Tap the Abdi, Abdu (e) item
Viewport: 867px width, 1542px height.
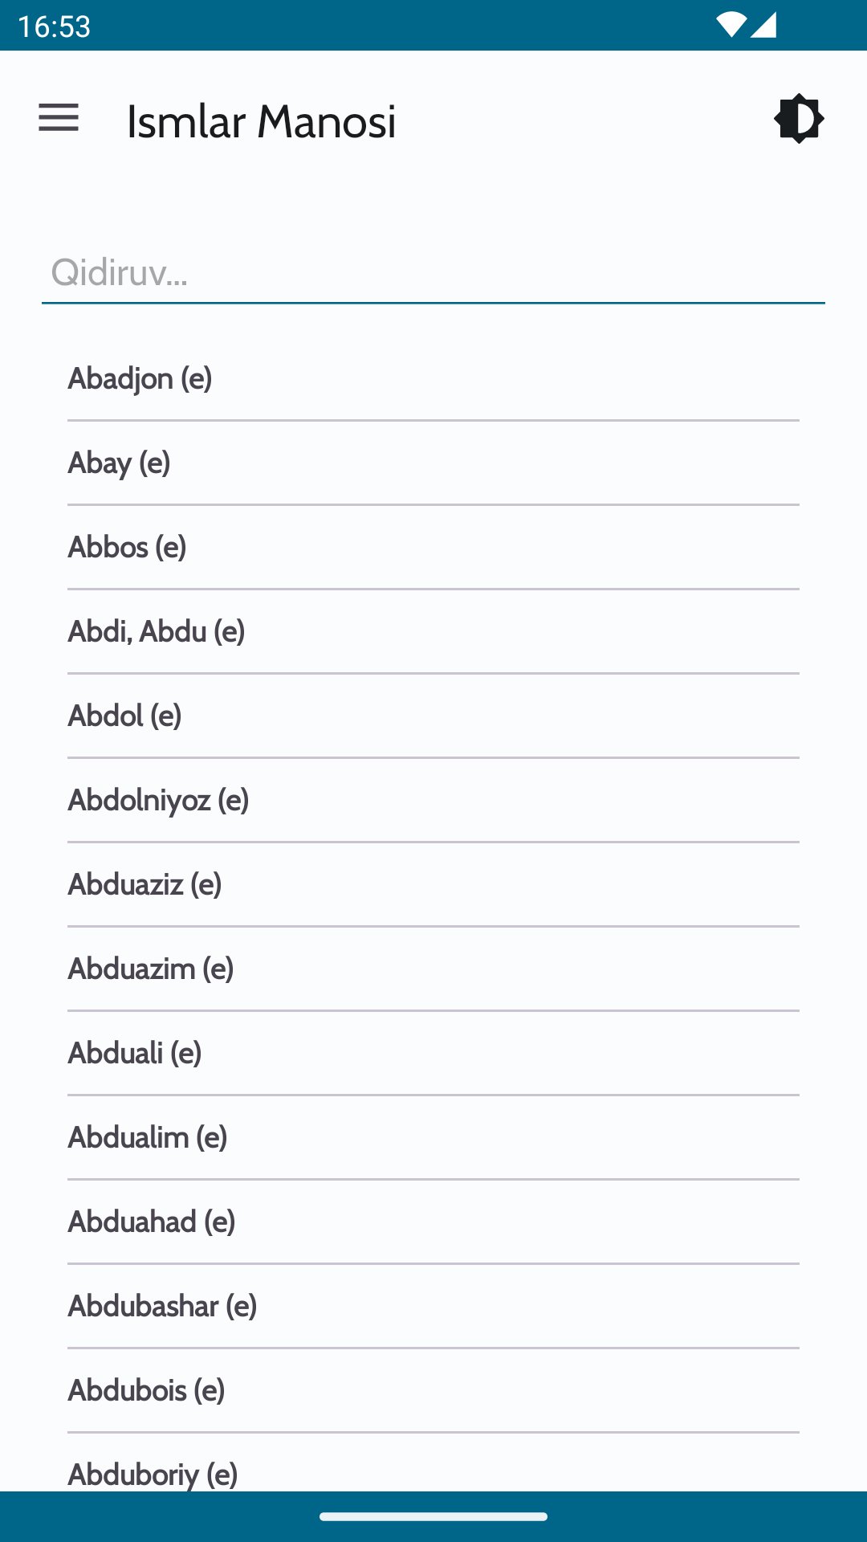(433, 631)
